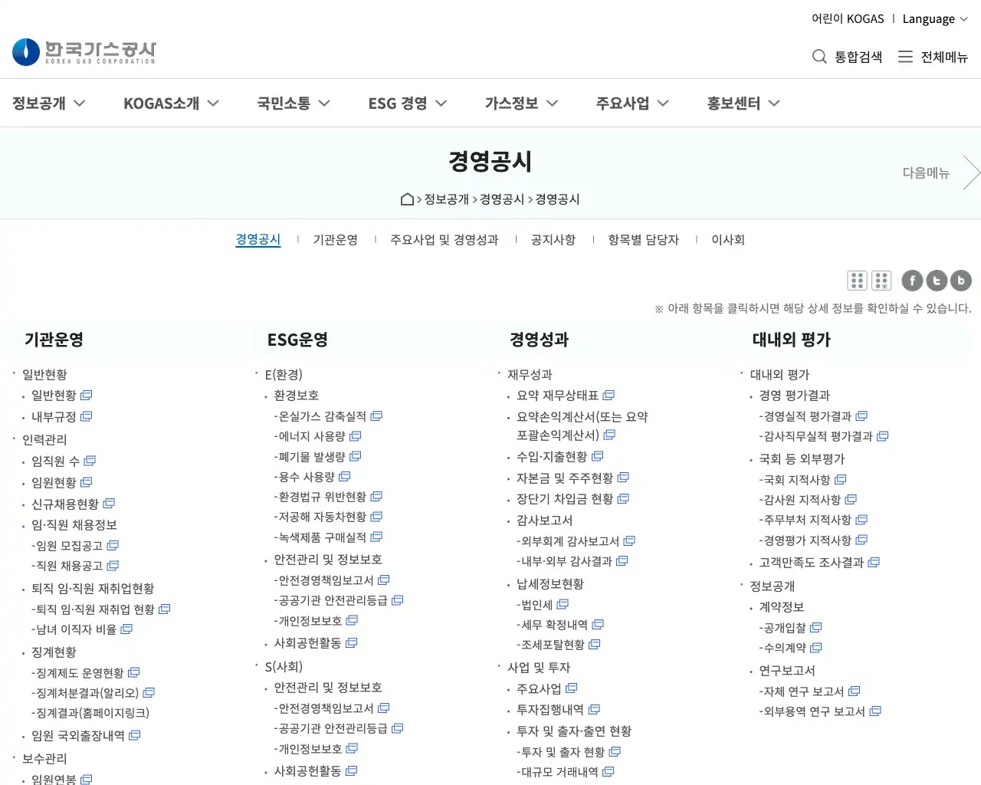Expand the 주요사업 navigation menu
The width and height of the screenshot is (981, 785).
[x=632, y=103]
